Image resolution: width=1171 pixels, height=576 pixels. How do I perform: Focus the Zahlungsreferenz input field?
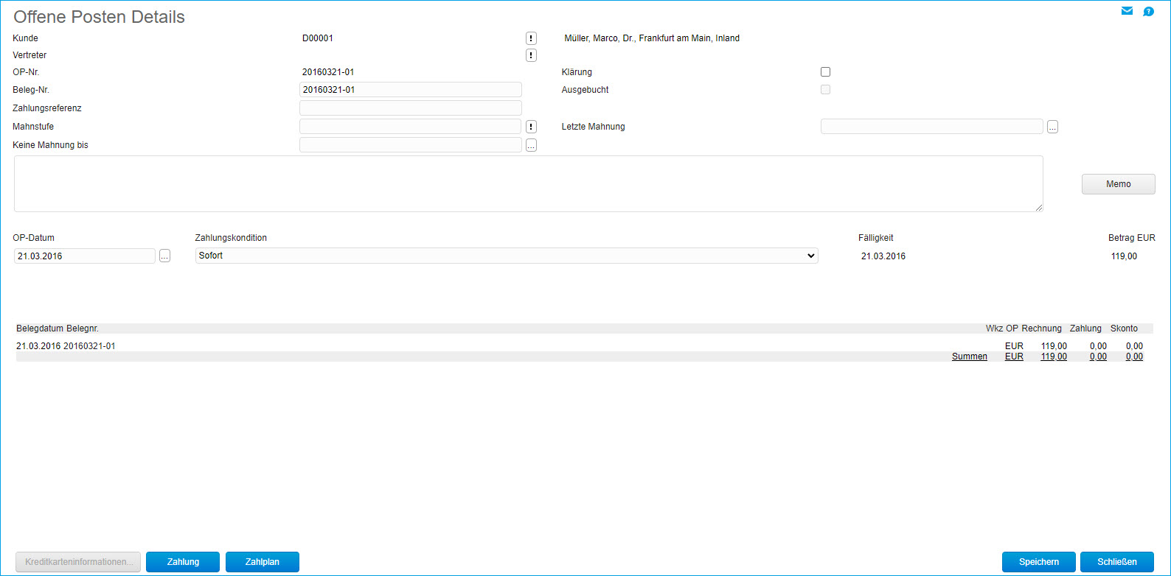click(x=410, y=108)
